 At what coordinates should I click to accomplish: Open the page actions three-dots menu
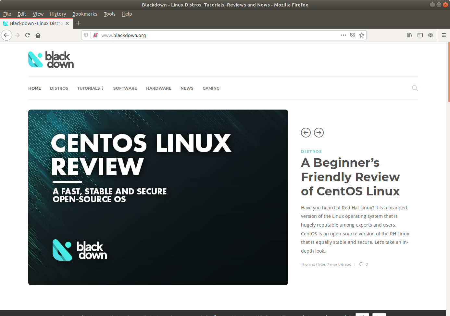tap(343, 35)
